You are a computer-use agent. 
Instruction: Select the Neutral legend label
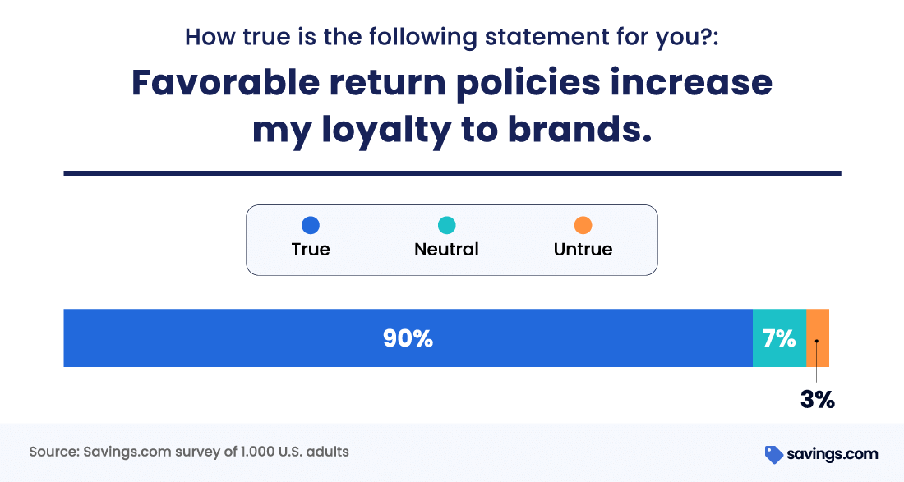pos(446,250)
